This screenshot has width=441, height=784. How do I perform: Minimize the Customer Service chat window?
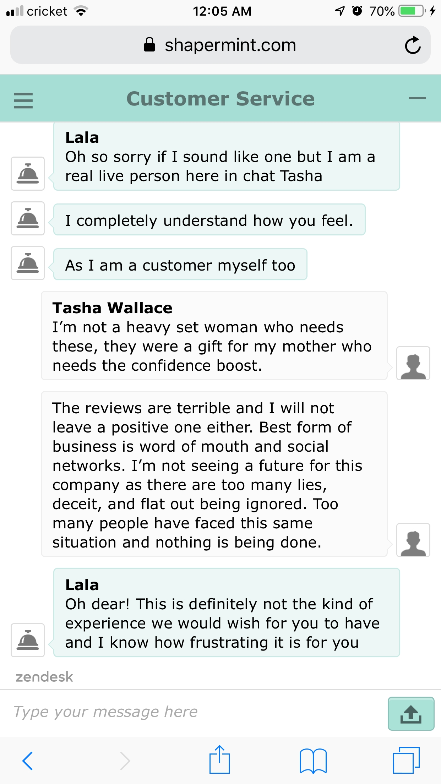tap(418, 99)
